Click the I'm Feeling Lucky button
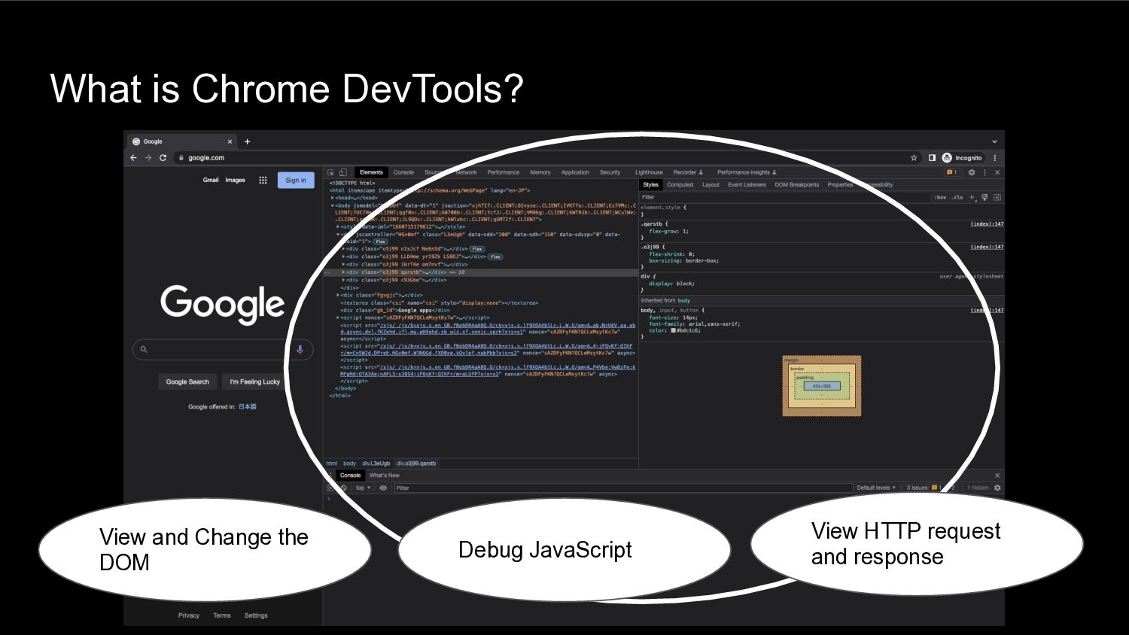 point(254,382)
